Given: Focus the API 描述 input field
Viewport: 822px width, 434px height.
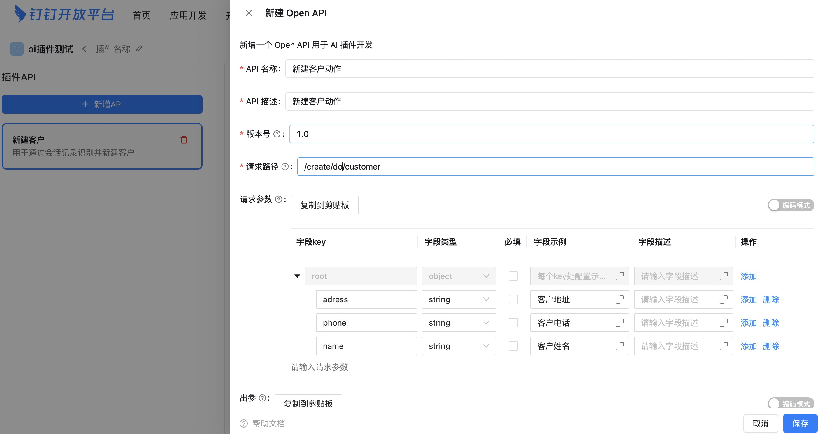Looking at the screenshot, I should pyautogui.click(x=549, y=101).
